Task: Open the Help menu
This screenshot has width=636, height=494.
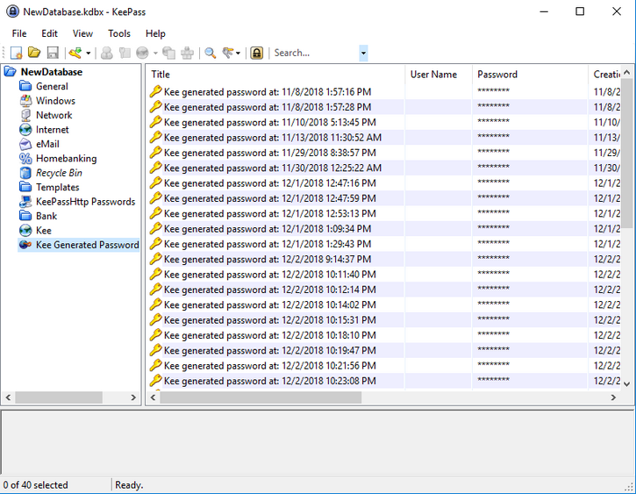Action: tap(155, 33)
